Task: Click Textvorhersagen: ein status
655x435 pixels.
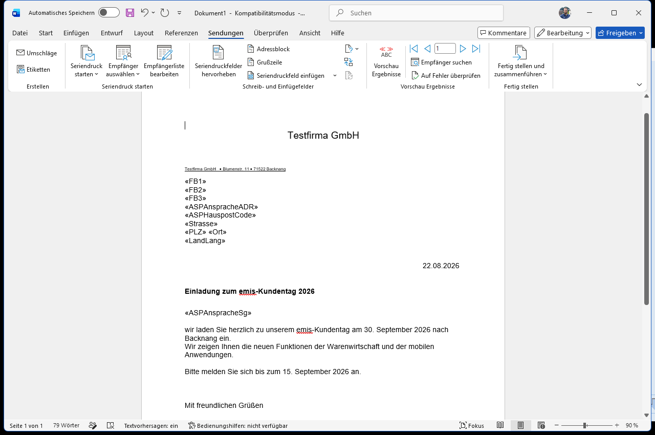Action: tap(151, 426)
